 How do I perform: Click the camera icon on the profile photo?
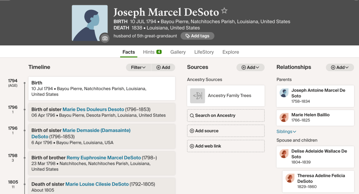(x=105, y=38)
